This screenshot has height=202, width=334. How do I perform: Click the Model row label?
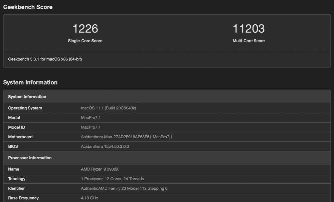[x=14, y=118]
